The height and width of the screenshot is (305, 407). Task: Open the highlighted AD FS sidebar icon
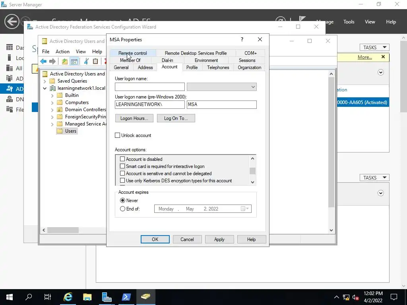click(10, 89)
